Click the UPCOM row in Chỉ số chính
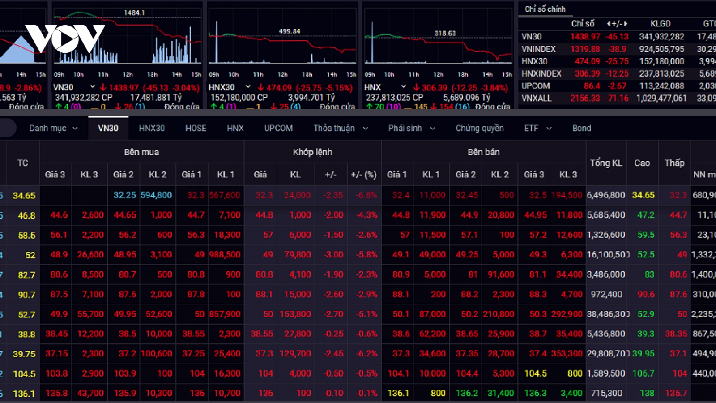The width and height of the screenshot is (716, 403). point(618,86)
